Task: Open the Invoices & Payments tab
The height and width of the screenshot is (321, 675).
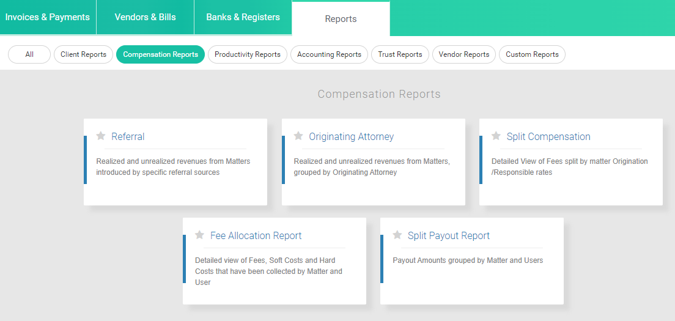Action: (x=48, y=17)
